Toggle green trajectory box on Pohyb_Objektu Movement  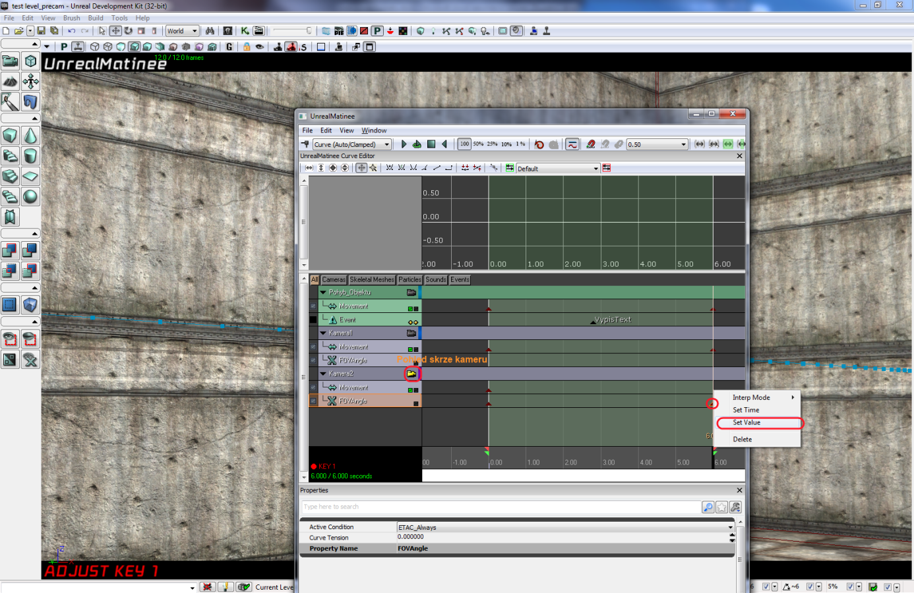[x=410, y=309]
